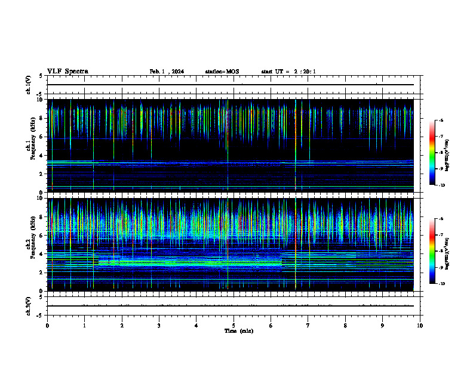The height and width of the screenshot is (365, 473).
Task: Click the ch.1 frequency axis "2" kHz tick
Action: click(42, 174)
